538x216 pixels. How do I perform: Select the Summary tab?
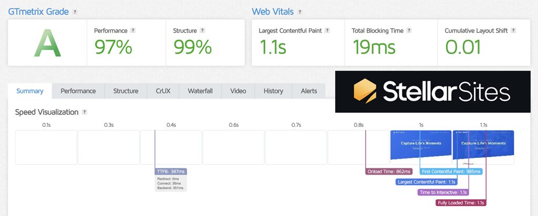pyautogui.click(x=30, y=91)
